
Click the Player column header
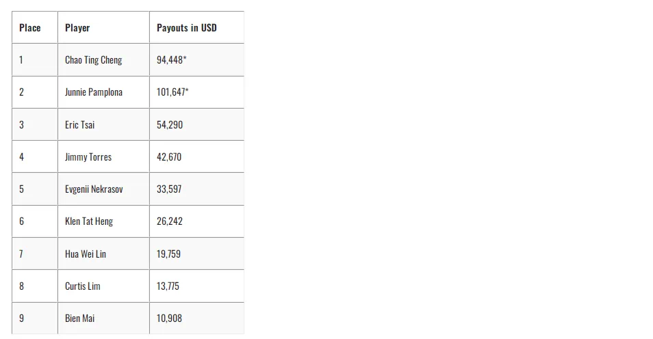click(x=77, y=28)
